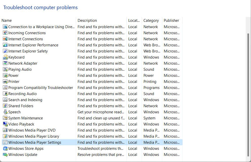
Task: Open Search and Indexing troubleshooter
Action: [25, 100]
